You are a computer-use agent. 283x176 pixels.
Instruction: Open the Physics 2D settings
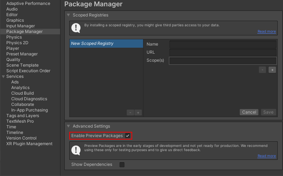click(17, 43)
